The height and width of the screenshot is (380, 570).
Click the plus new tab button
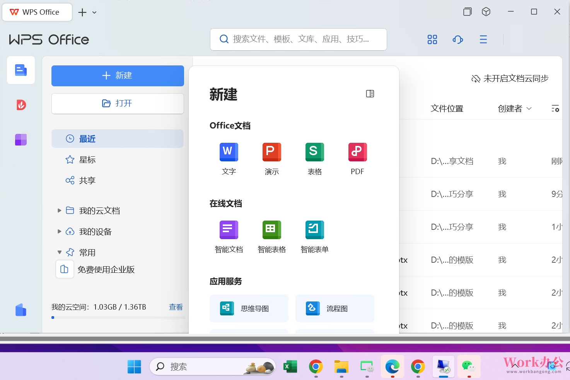tap(82, 12)
